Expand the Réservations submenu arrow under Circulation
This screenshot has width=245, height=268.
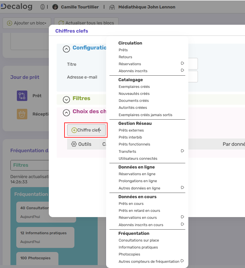coord(183,63)
